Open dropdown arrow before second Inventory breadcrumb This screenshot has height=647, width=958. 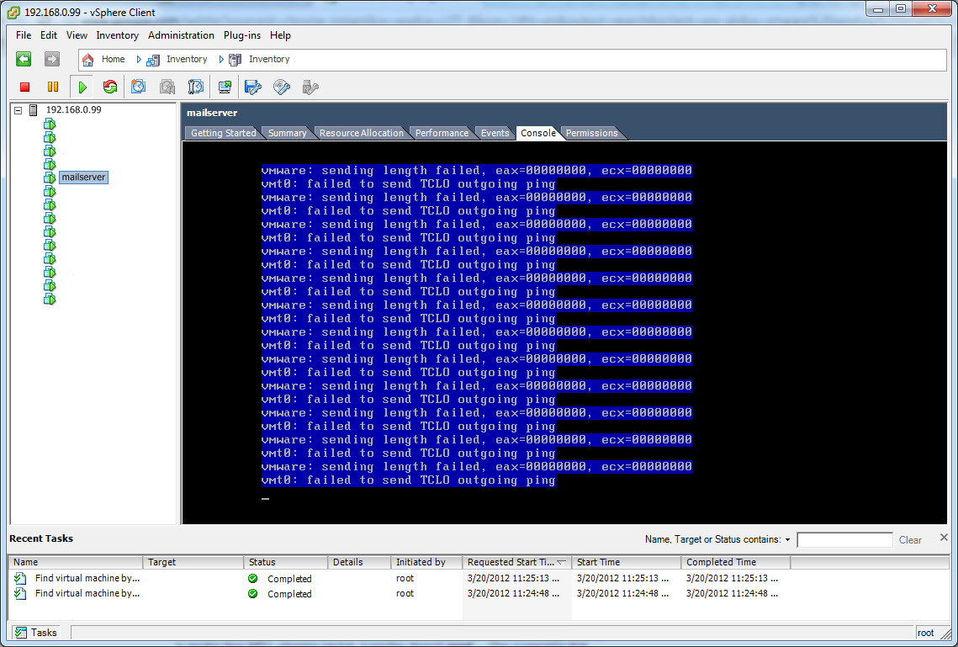(221, 59)
